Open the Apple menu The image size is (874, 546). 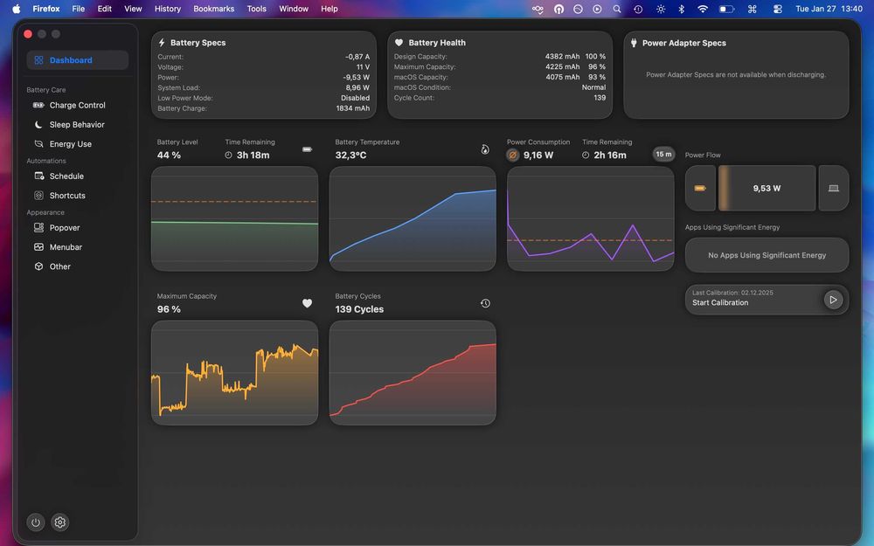pos(16,9)
